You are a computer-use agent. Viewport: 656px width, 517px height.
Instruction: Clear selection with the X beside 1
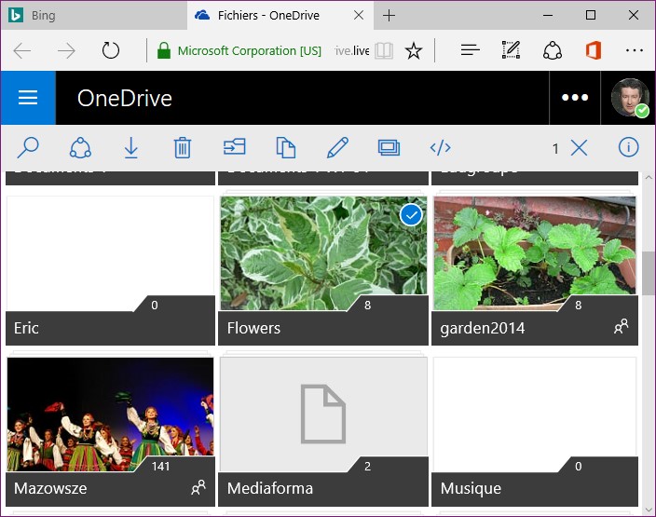coord(579,147)
